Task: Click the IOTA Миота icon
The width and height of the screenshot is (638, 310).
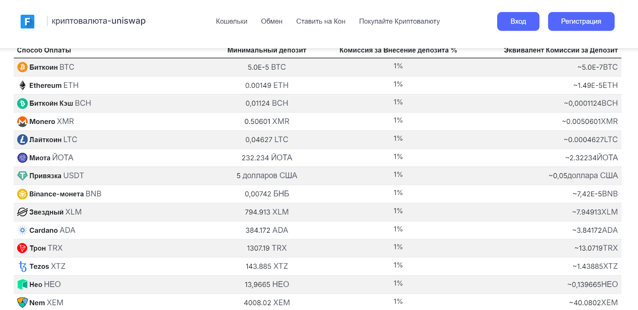Action: coord(22,158)
